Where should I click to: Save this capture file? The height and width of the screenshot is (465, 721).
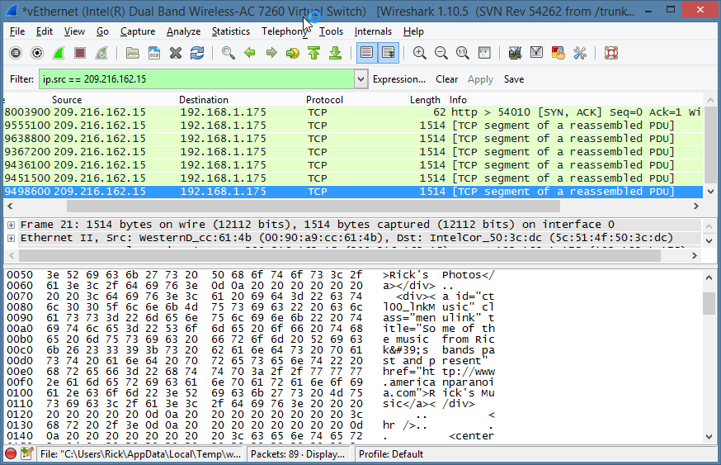coord(154,53)
